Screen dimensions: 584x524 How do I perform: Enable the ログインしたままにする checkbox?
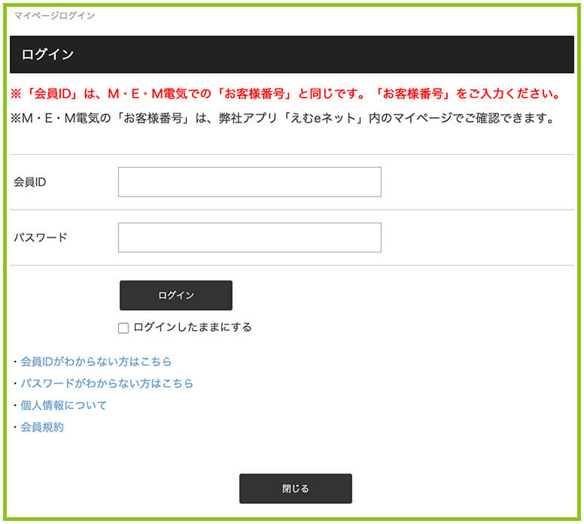123,328
